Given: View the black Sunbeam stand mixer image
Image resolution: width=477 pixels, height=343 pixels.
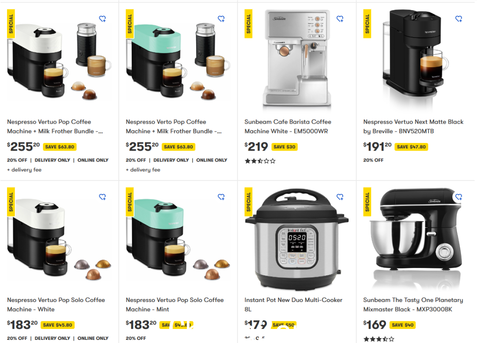Looking at the screenshot, I should click(x=416, y=239).
